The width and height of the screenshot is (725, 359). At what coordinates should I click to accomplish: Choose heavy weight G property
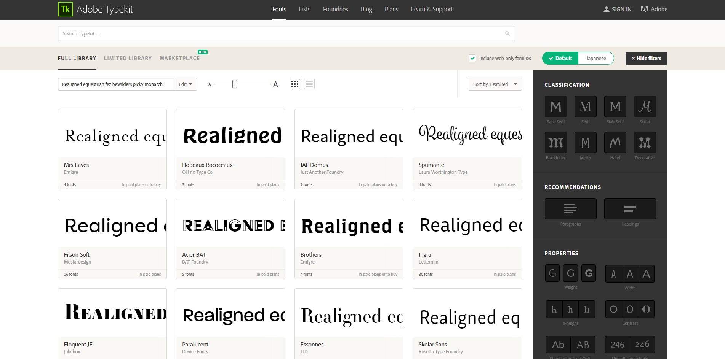pyautogui.click(x=589, y=273)
